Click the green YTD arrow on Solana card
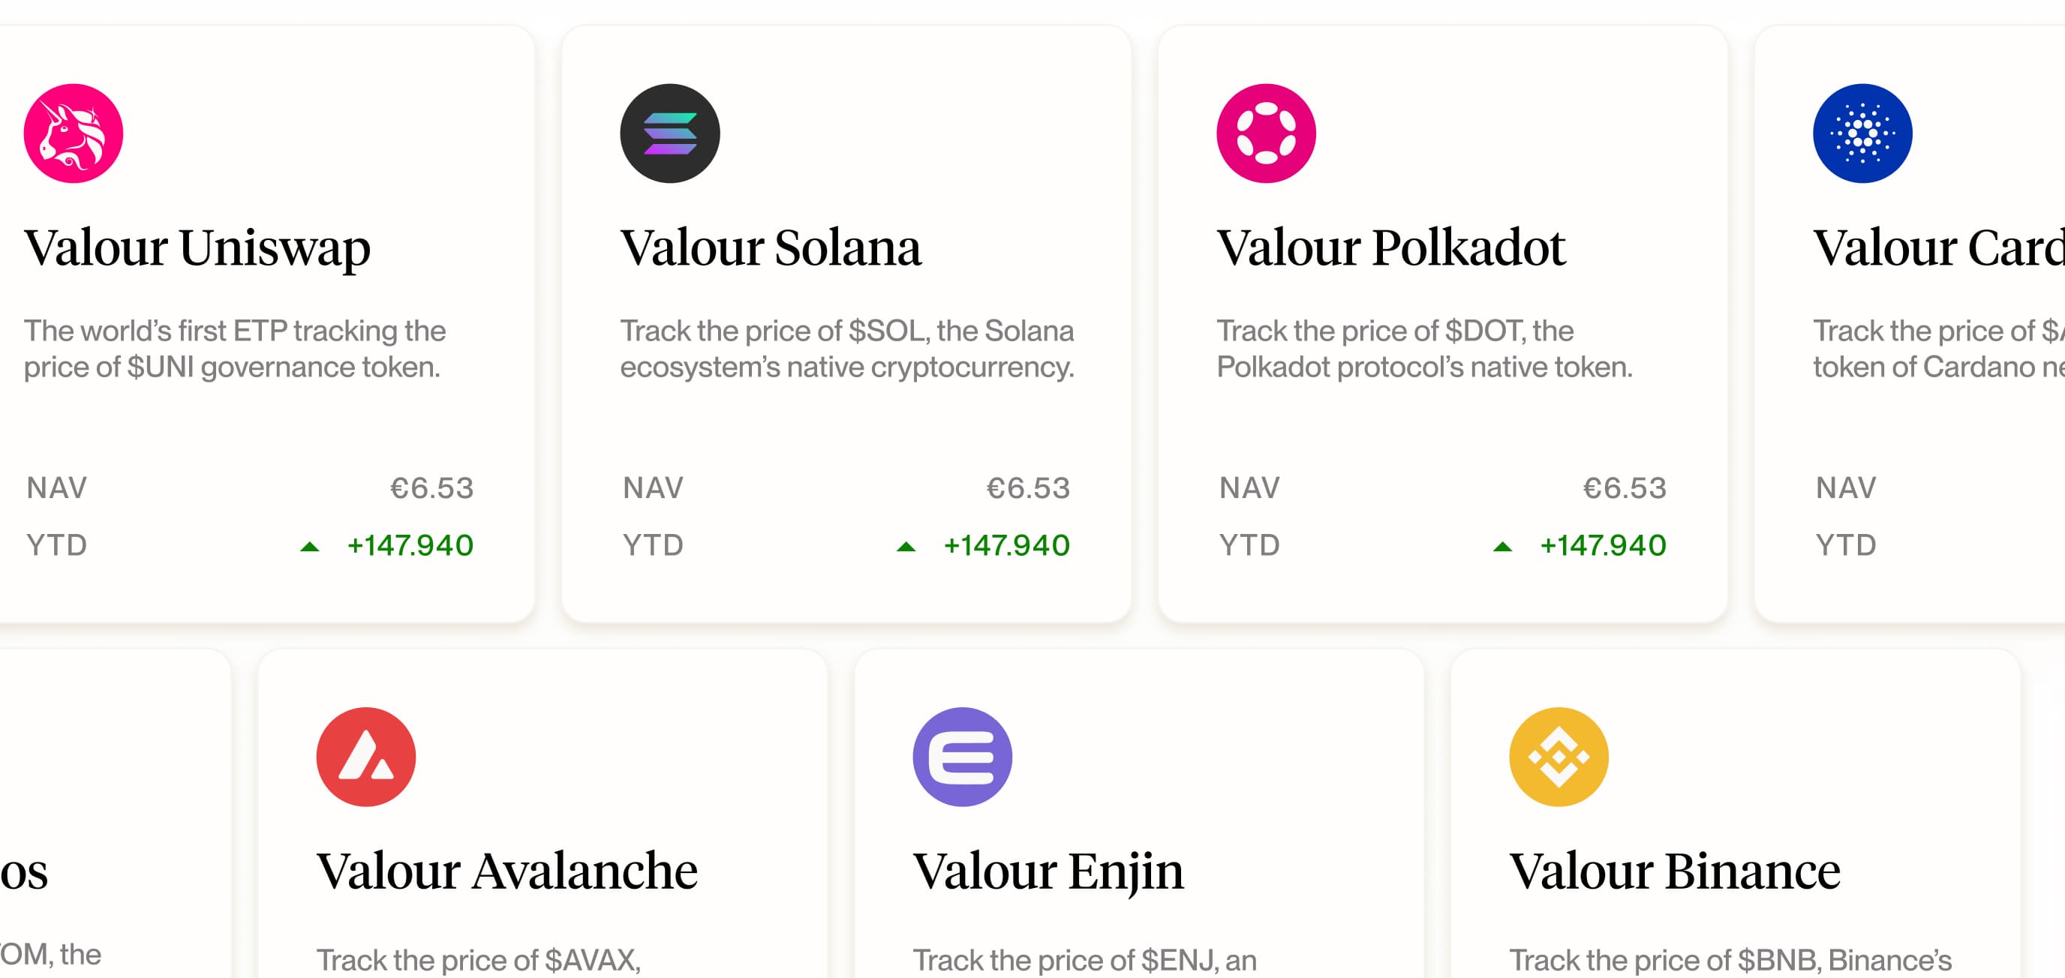This screenshot has width=2065, height=978. coord(906,547)
